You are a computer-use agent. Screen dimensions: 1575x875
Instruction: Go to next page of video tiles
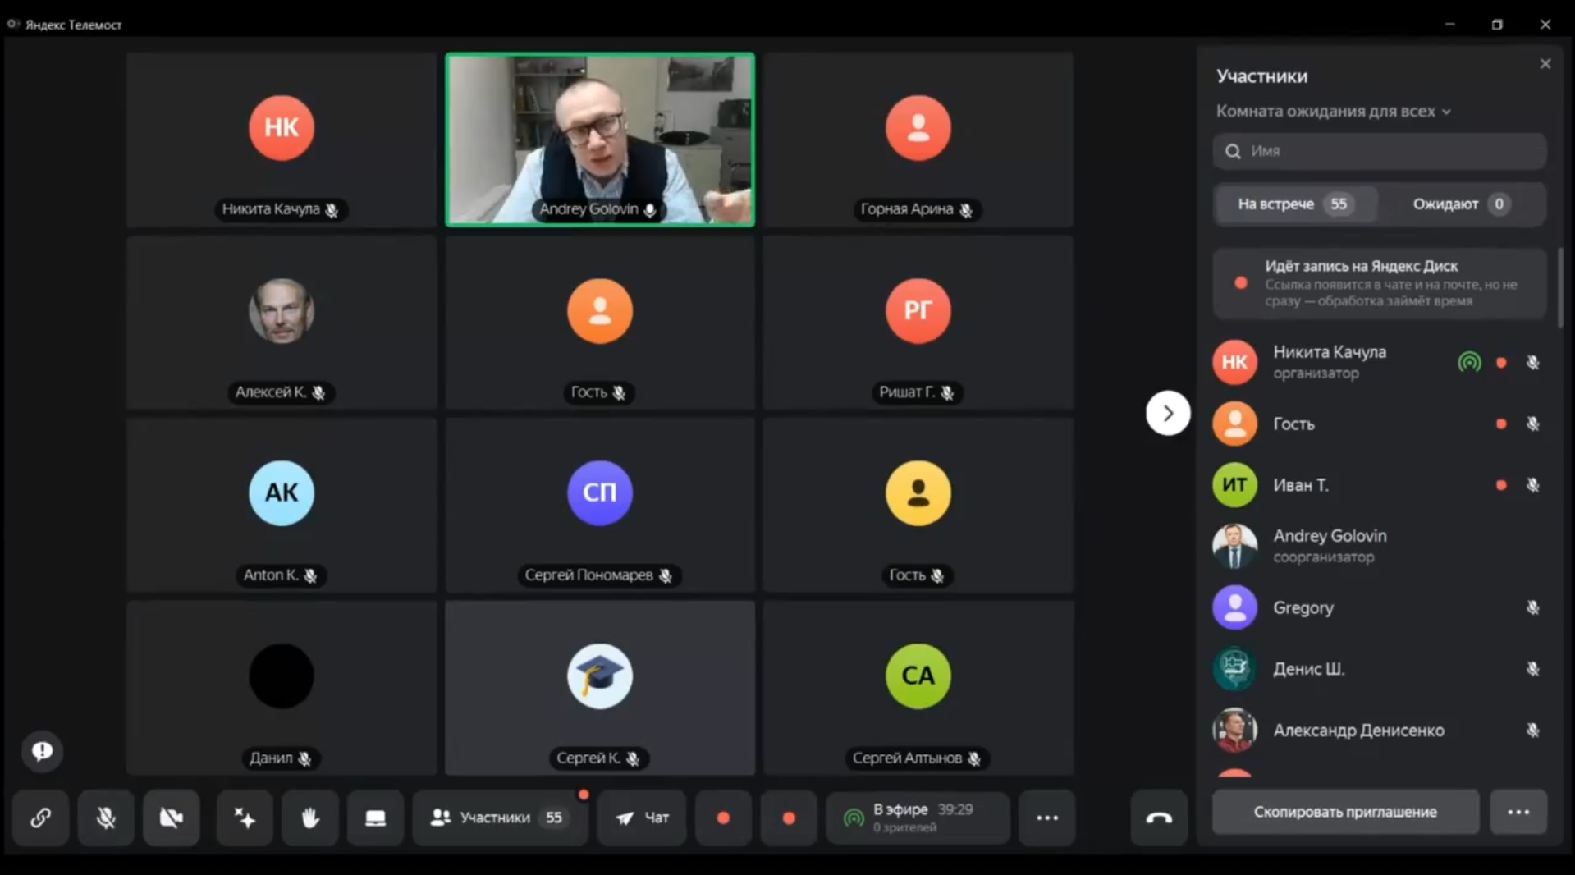coord(1167,413)
